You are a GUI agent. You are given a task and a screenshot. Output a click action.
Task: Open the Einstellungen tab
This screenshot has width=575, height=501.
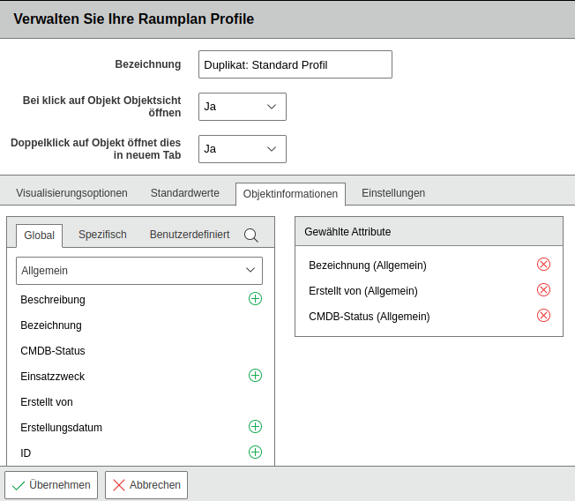(393, 193)
